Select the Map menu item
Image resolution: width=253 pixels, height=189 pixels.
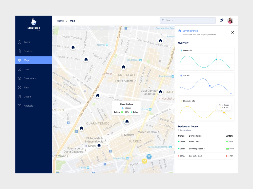34,60
